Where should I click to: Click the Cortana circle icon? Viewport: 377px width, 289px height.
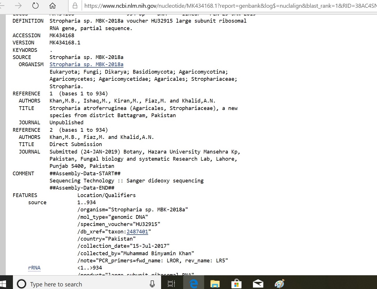point(22,284)
